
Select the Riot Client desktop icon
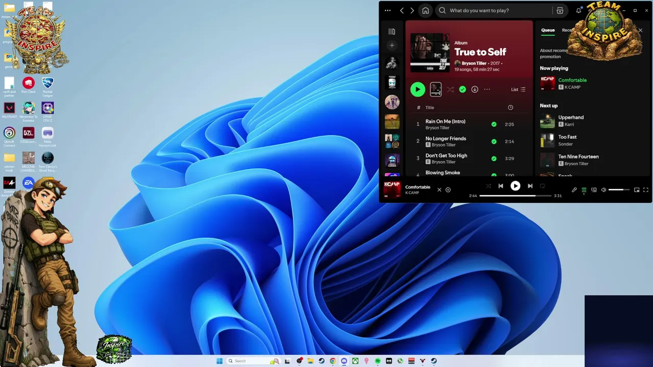coord(29,86)
